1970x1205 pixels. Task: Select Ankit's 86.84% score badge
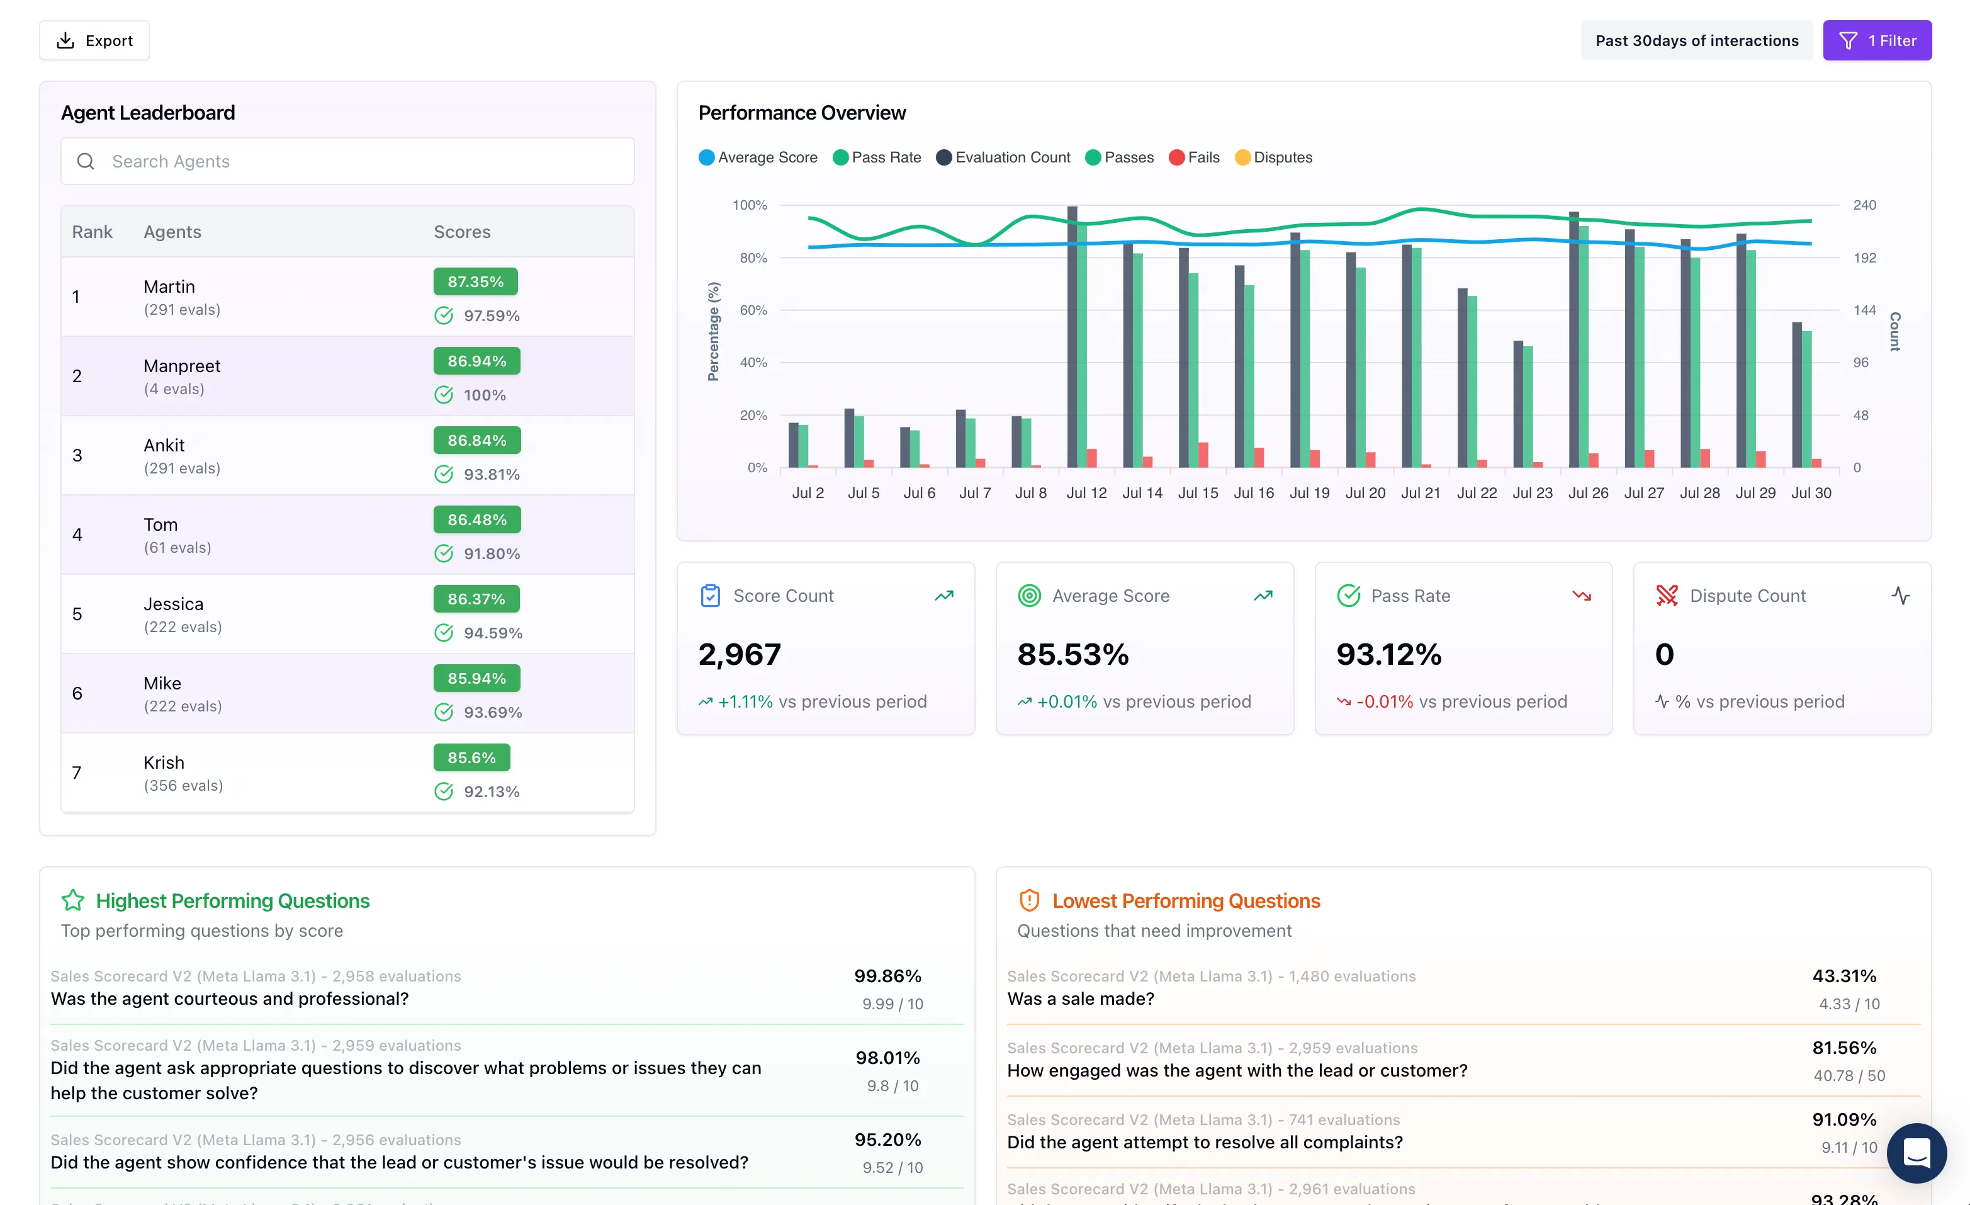coord(477,440)
